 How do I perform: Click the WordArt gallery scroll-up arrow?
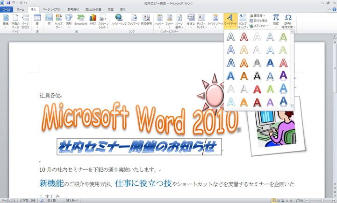click(x=292, y=32)
